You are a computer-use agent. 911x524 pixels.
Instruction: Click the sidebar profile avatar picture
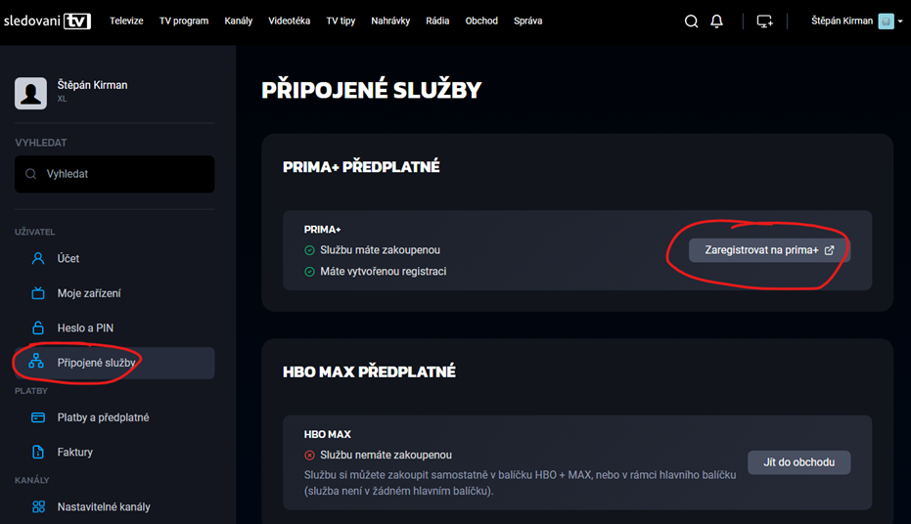(31, 93)
